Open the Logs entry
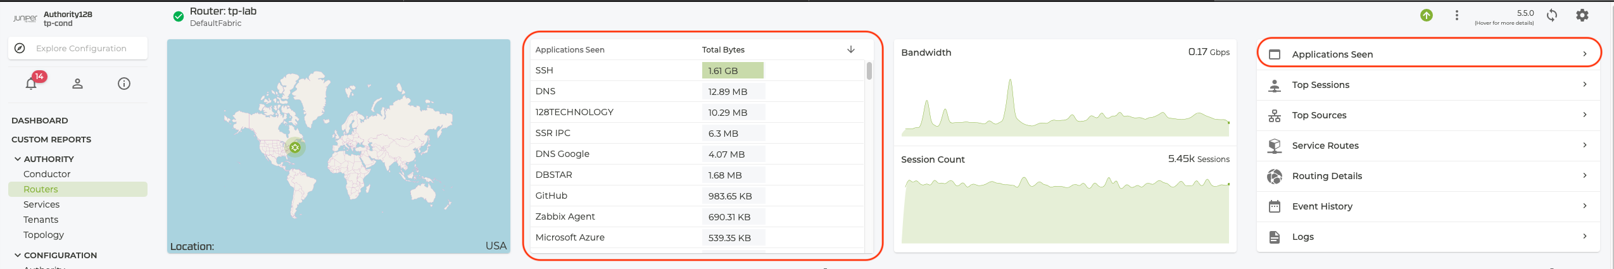Screen dimensions: 1614x269 [1428, 237]
